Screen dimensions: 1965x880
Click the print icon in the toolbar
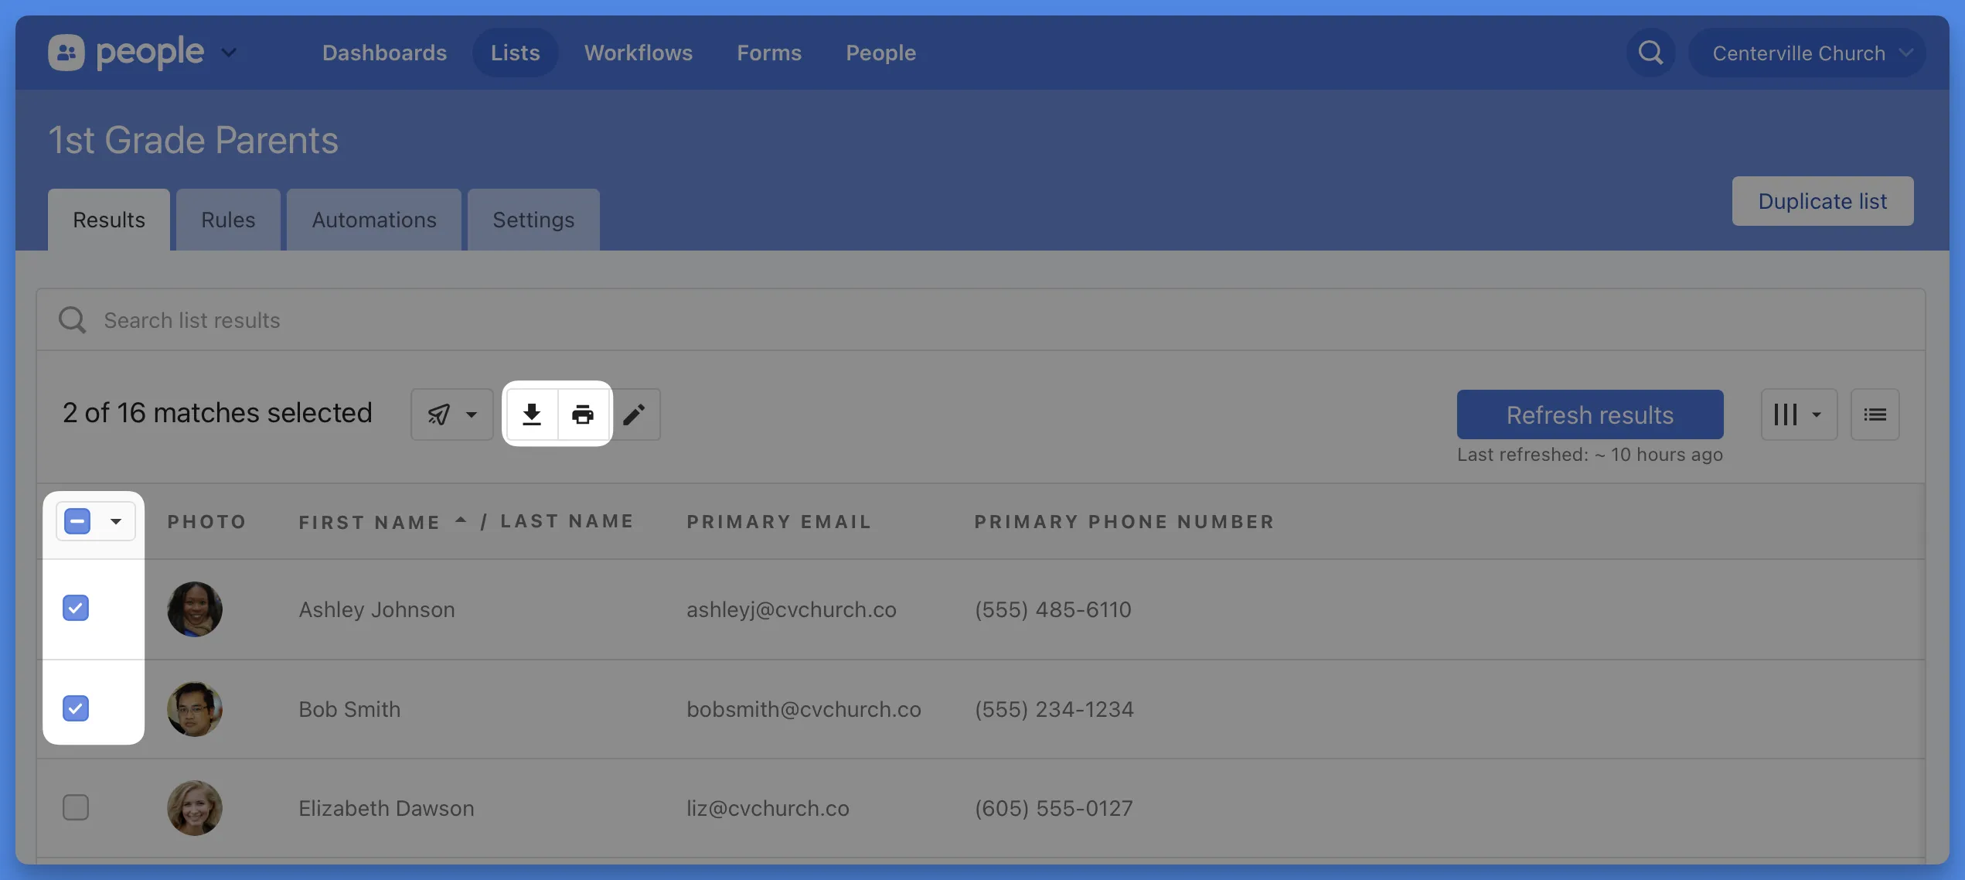tap(583, 414)
